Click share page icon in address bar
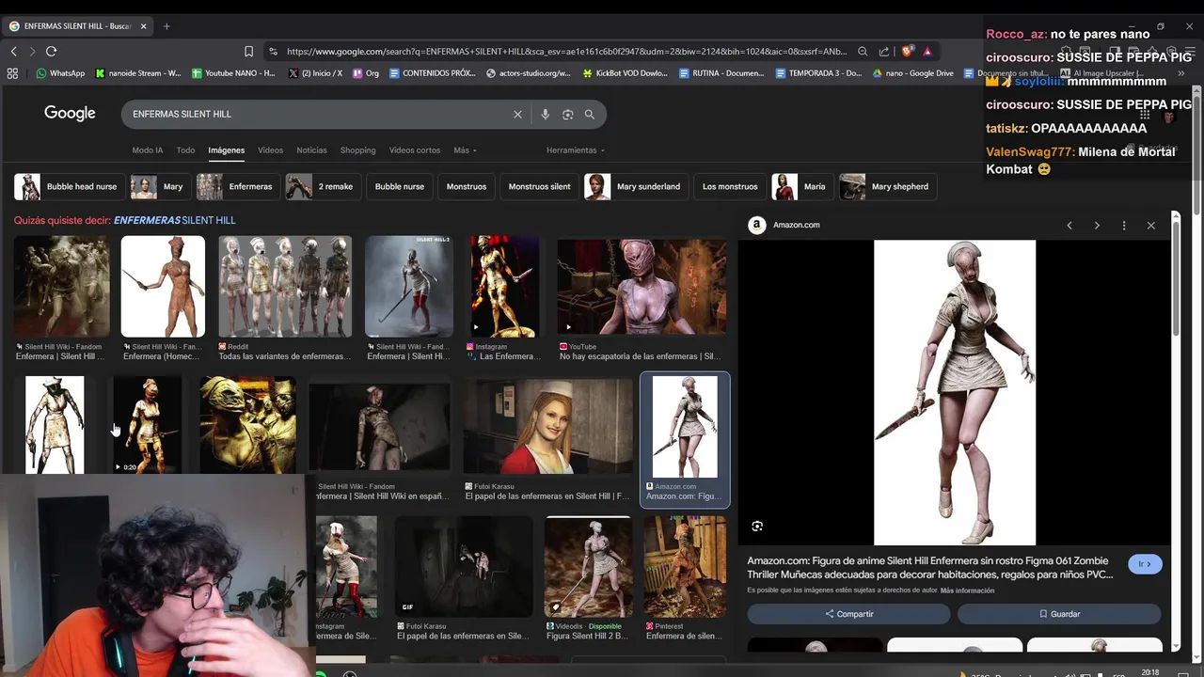 point(884,52)
